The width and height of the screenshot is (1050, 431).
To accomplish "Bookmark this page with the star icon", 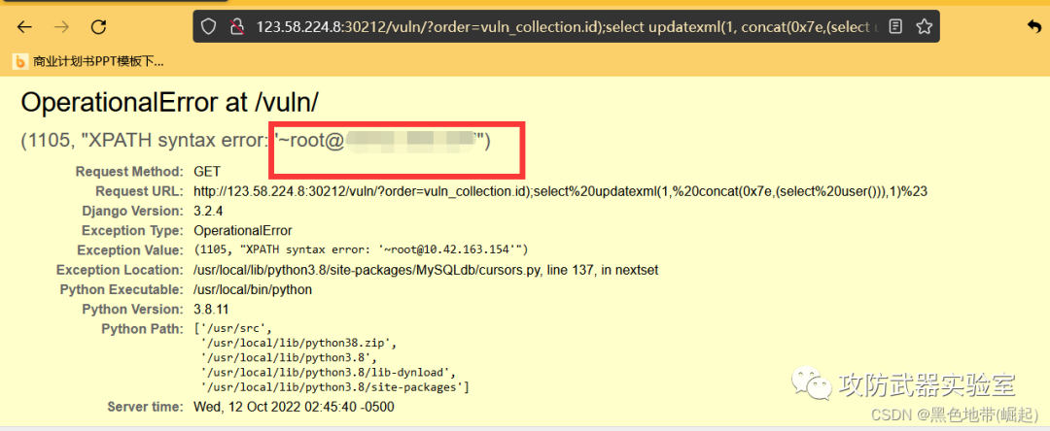I will [x=924, y=27].
